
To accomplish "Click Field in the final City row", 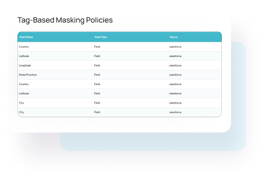I will tap(97, 112).
